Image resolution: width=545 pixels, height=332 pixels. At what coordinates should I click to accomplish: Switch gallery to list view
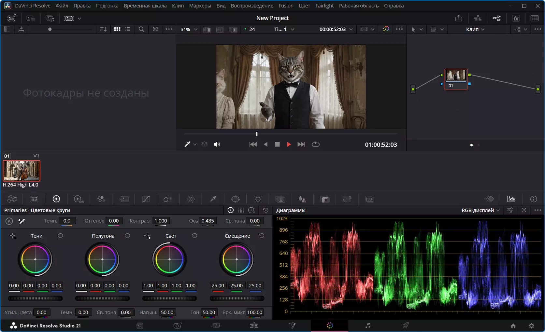(128, 29)
